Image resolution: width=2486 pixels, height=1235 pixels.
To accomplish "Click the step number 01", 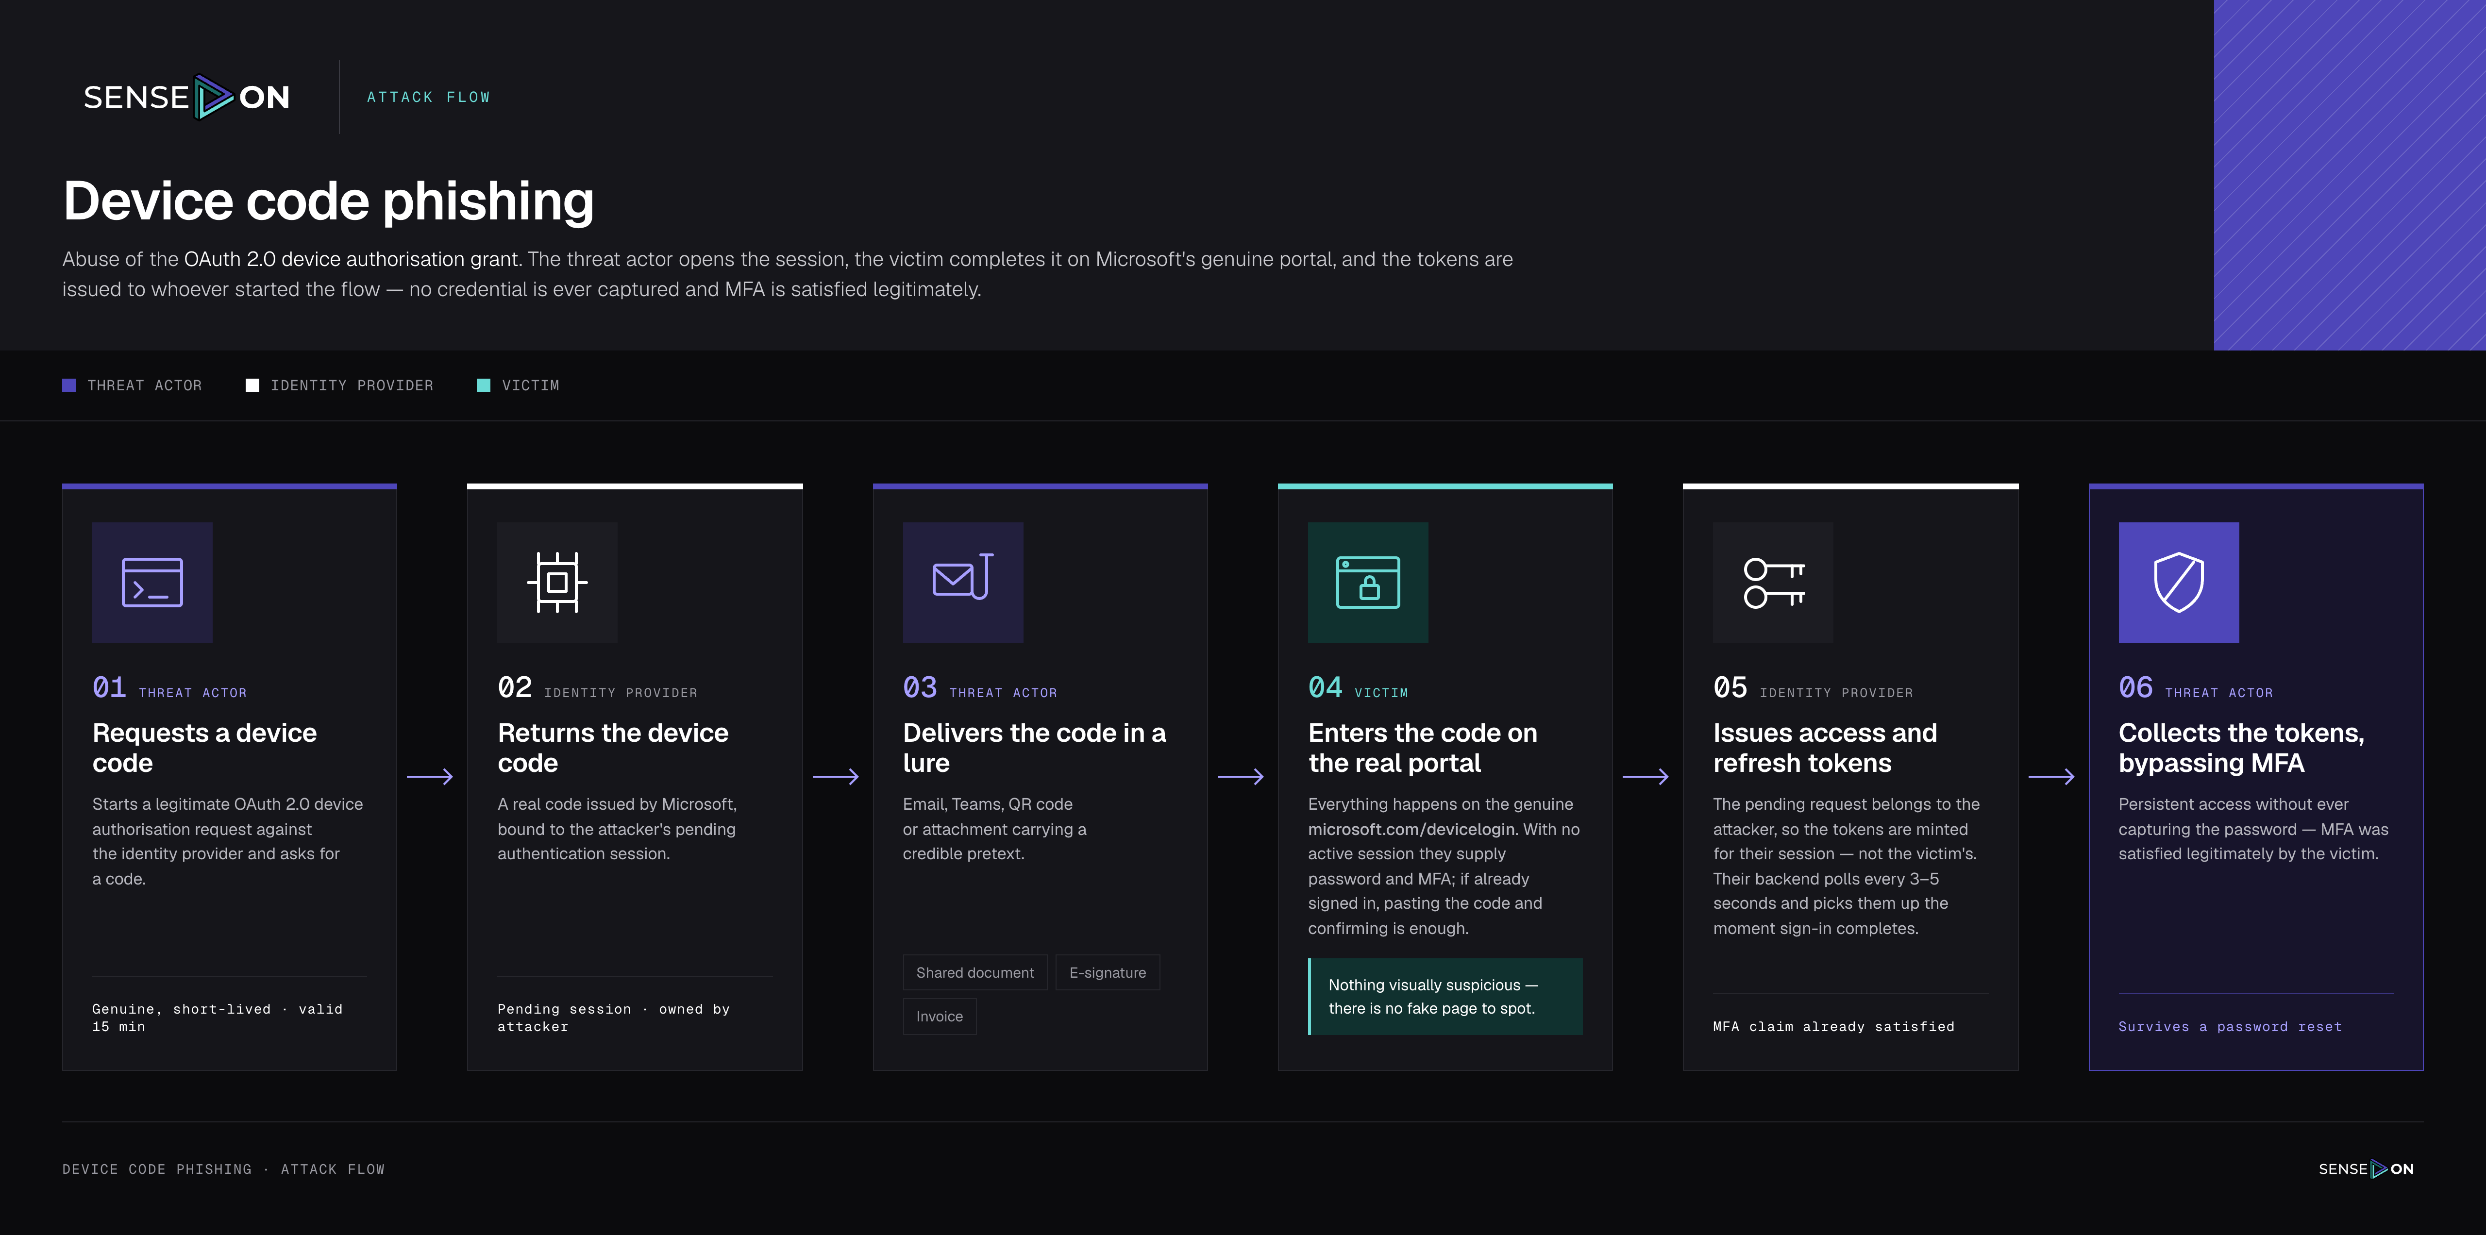I will click(x=109, y=687).
